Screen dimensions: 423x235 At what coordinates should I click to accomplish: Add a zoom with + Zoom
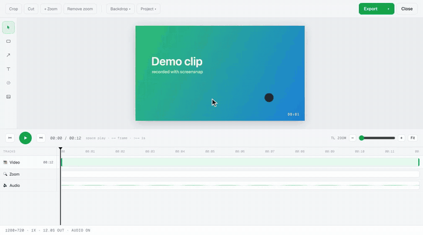(x=51, y=9)
